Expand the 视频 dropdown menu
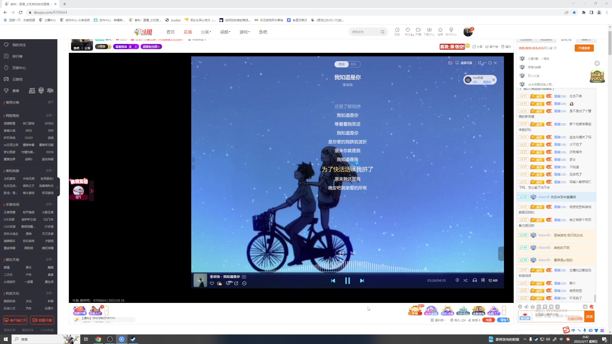 tap(225, 32)
